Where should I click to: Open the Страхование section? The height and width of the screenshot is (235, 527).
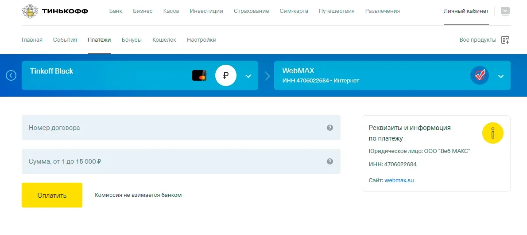252,11
